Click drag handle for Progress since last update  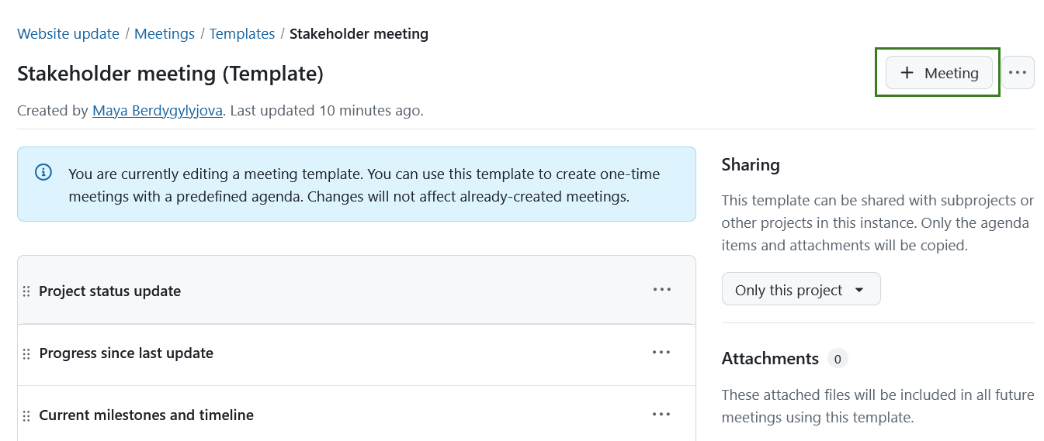pos(26,353)
